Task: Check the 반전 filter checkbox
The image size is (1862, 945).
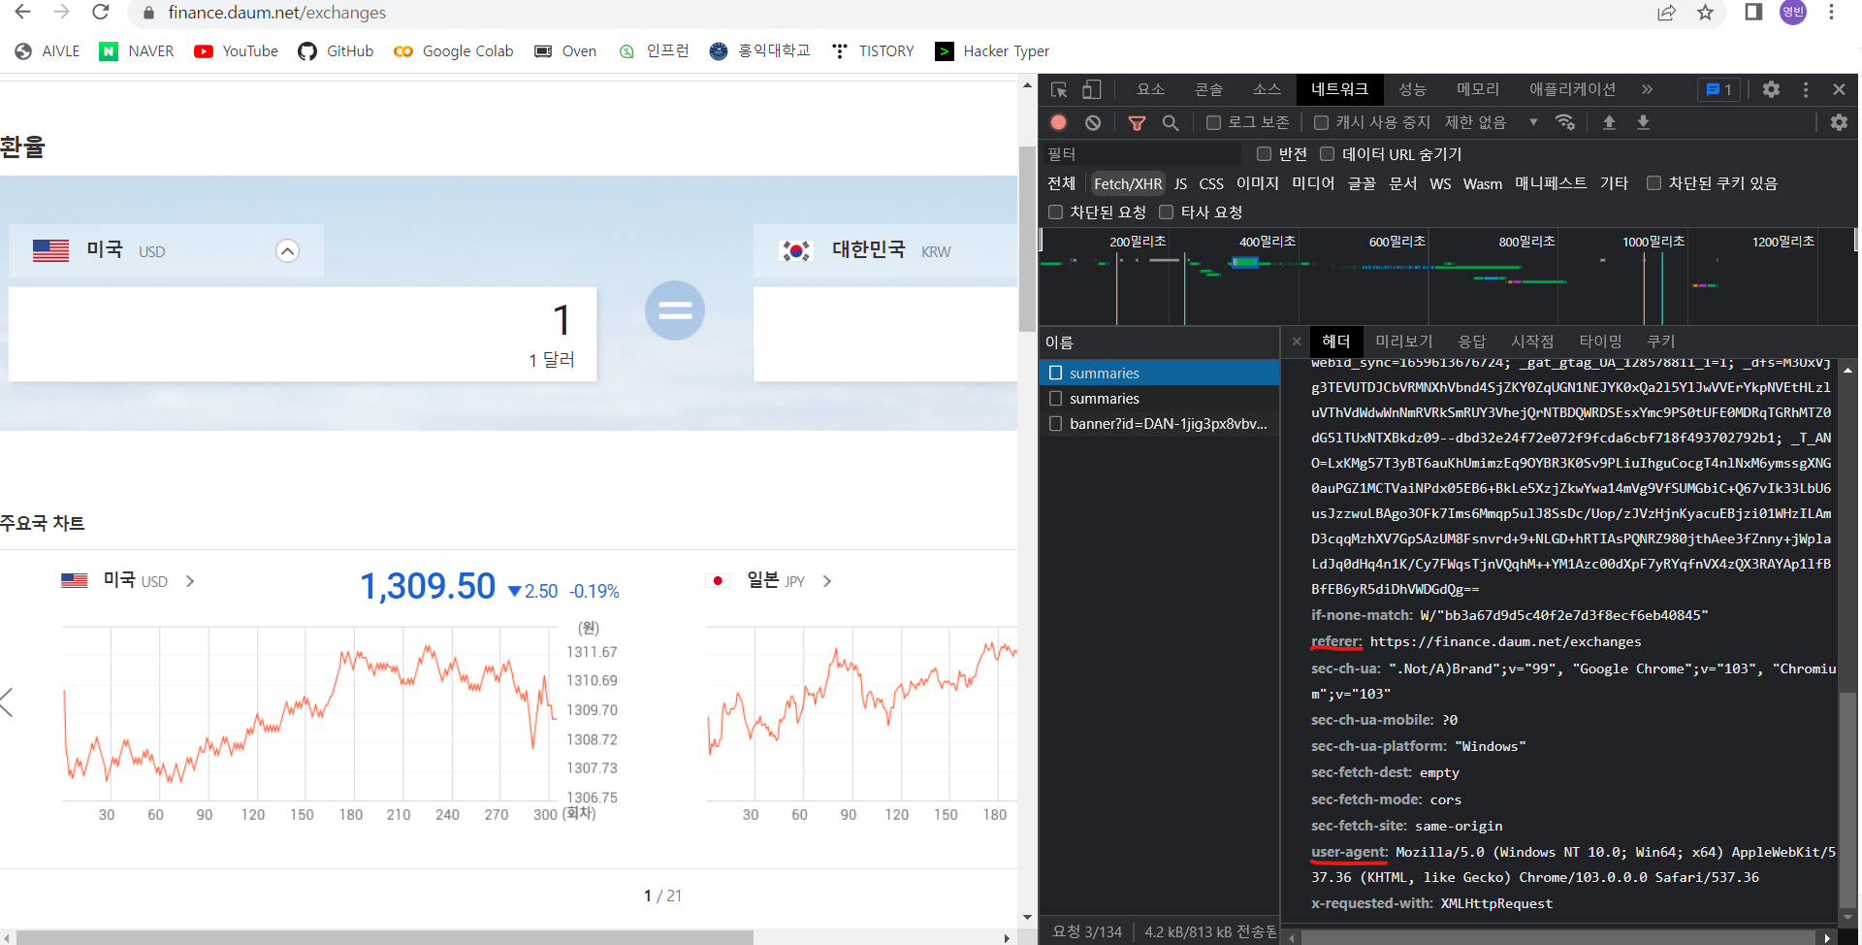Action: pyautogui.click(x=1264, y=153)
